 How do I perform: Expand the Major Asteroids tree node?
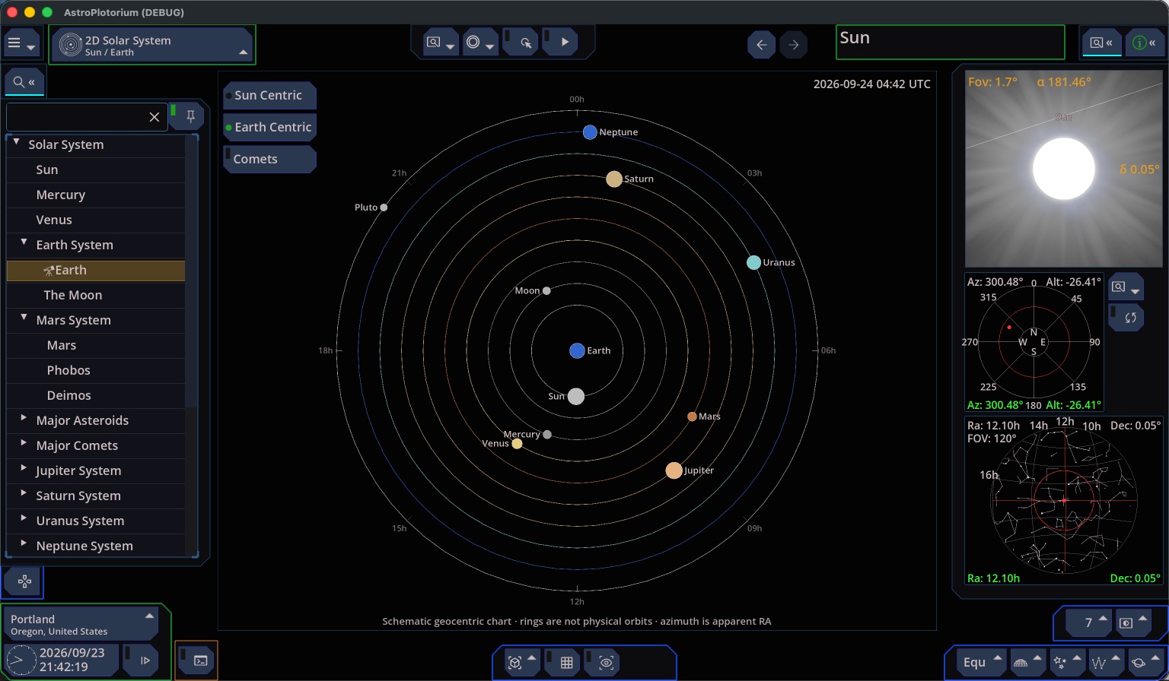(x=24, y=419)
